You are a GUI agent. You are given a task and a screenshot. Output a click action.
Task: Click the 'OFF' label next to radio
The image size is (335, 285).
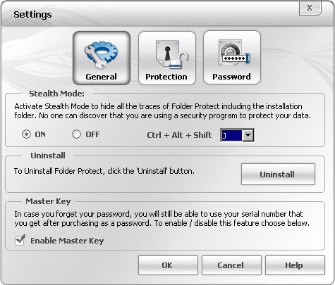click(92, 134)
